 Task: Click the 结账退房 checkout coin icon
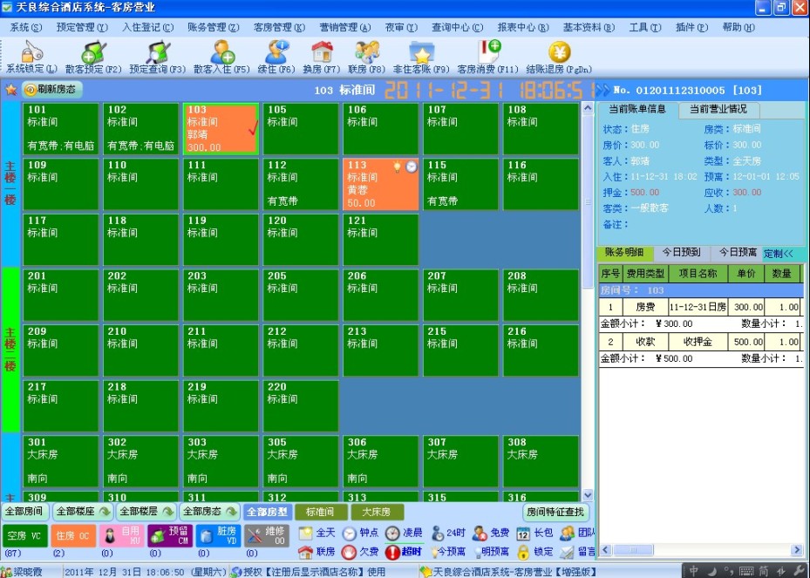click(x=559, y=52)
